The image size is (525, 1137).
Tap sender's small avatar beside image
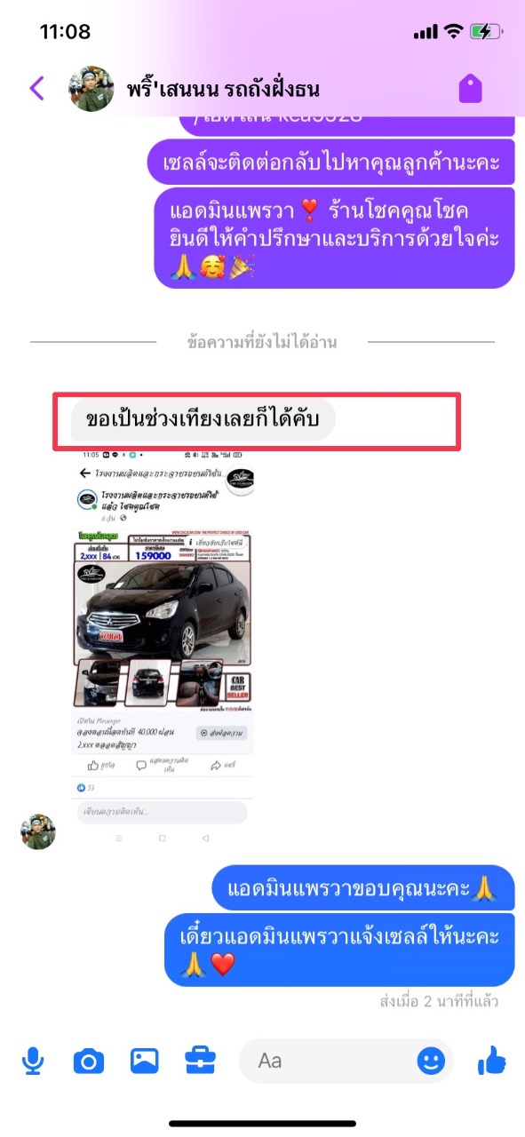click(38, 831)
